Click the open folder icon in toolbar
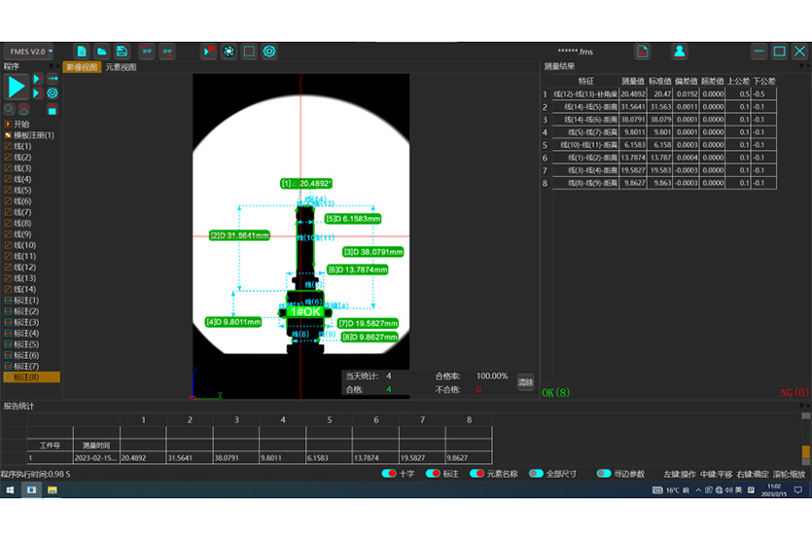This screenshot has width=812, height=540. [101, 52]
